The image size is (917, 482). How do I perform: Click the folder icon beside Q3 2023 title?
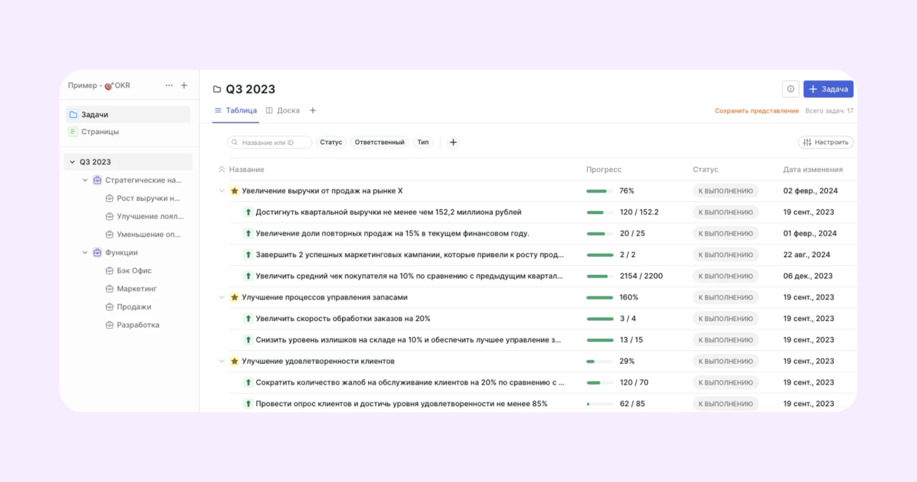tap(217, 88)
